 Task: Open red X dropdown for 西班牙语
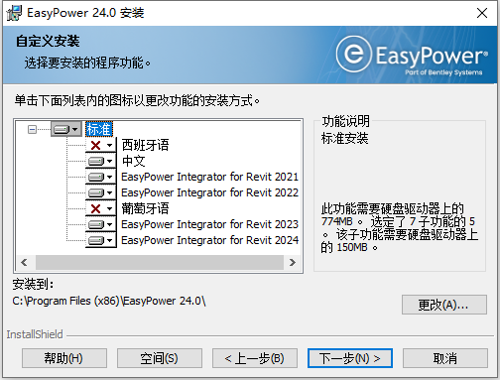pos(101,145)
